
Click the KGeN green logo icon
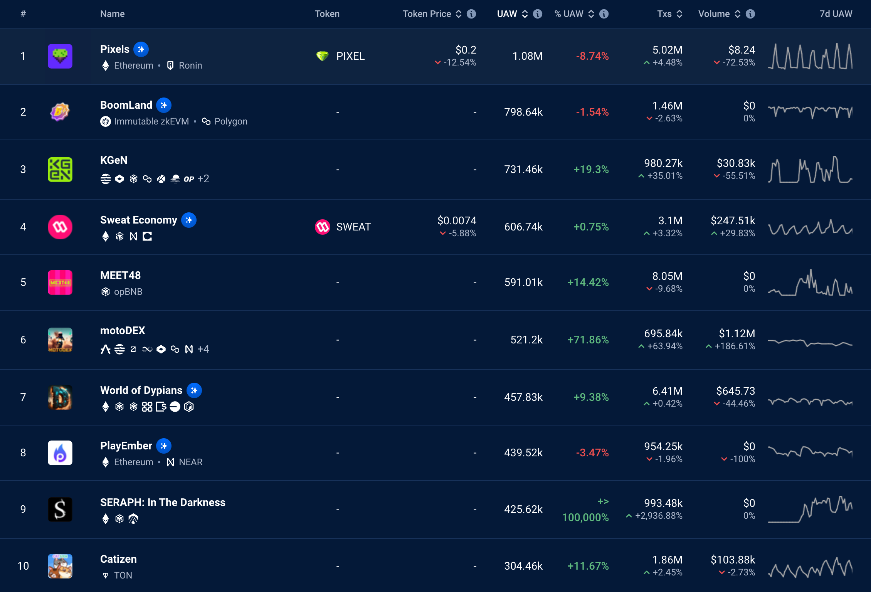click(x=60, y=170)
